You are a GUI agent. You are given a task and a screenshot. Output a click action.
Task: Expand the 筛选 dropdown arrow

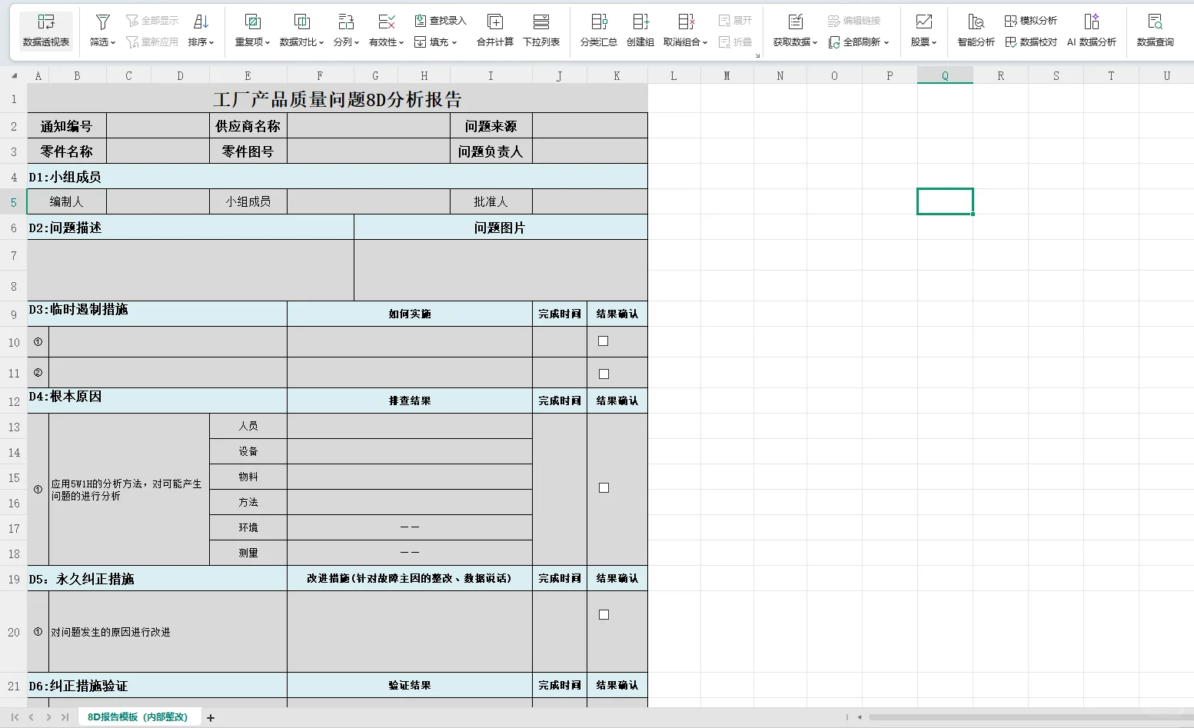113,43
